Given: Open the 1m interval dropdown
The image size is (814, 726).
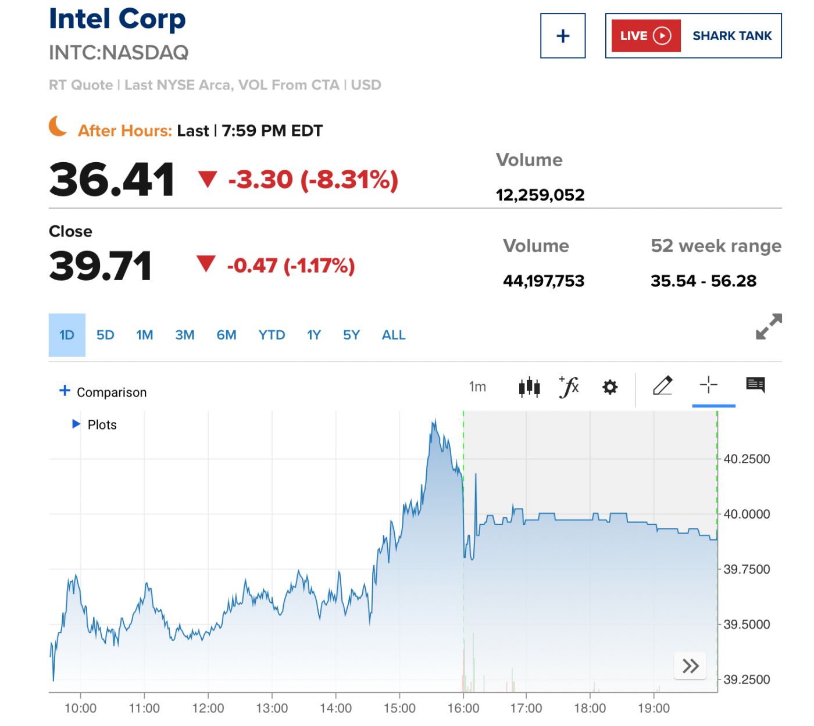Looking at the screenshot, I should (x=477, y=387).
